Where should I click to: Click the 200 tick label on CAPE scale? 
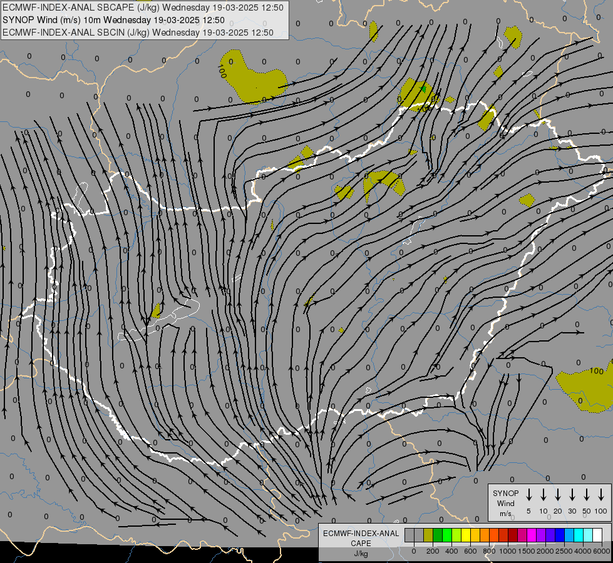click(433, 551)
